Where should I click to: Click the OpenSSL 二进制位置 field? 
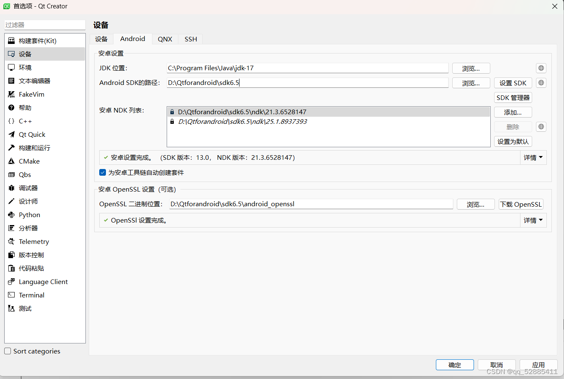[x=311, y=204]
